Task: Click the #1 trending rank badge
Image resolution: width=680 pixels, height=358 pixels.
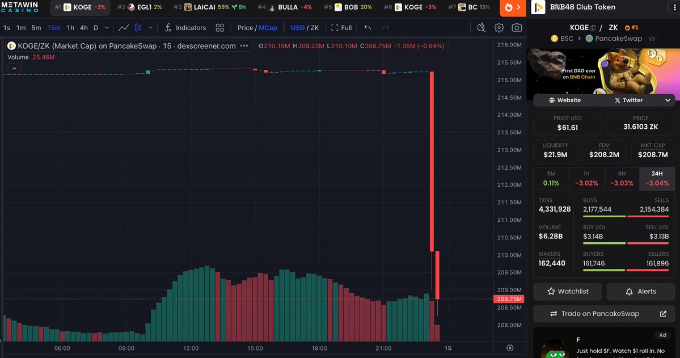Action: (x=631, y=27)
